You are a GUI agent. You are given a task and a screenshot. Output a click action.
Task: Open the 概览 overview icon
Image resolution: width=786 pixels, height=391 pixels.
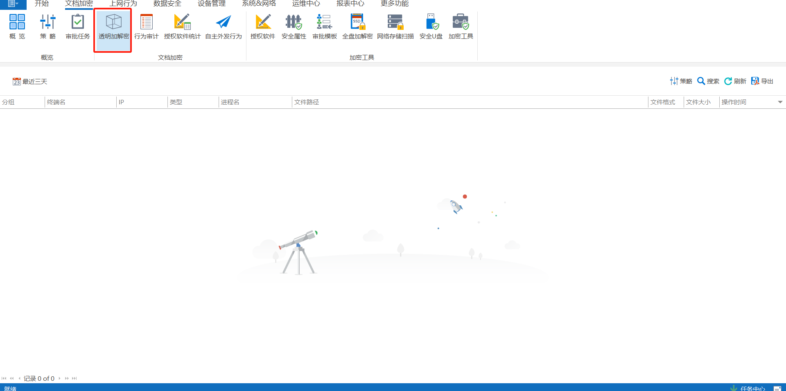tap(17, 27)
